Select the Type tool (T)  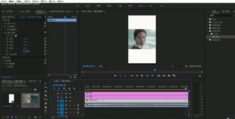pos(46,111)
